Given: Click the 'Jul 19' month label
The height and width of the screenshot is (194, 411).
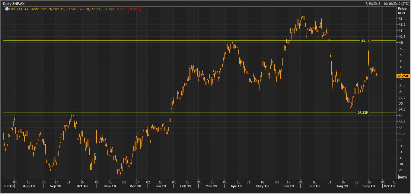Looking at the screenshot, I should coord(315,186).
